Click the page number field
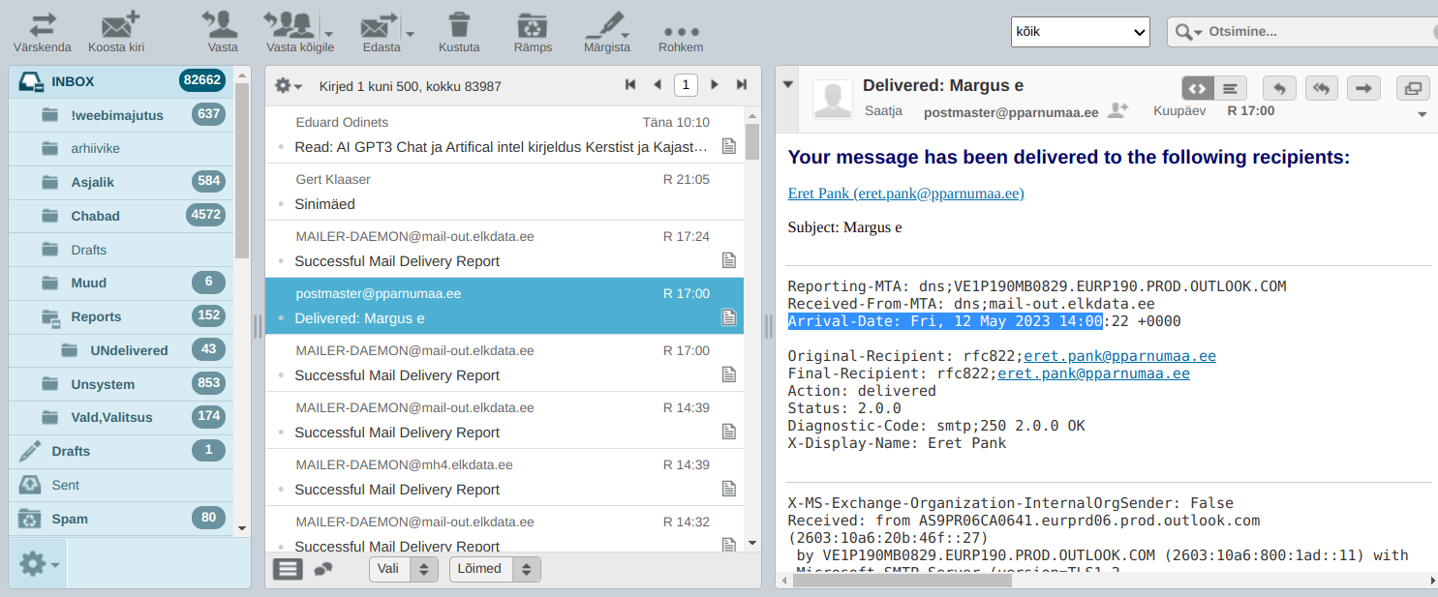This screenshot has width=1438, height=597. pyautogui.click(x=686, y=85)
